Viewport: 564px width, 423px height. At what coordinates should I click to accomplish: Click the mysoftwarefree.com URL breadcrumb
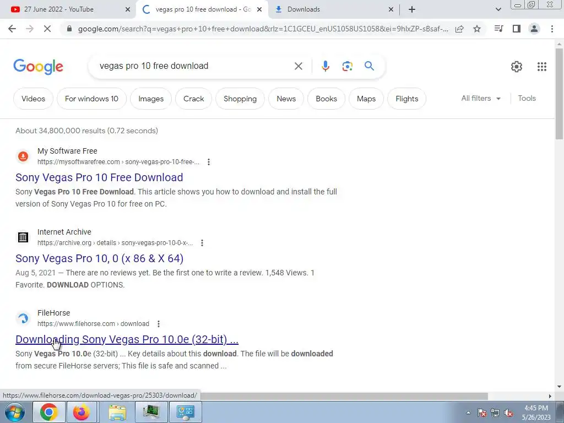pyautogui.click(x=118, y=162)
